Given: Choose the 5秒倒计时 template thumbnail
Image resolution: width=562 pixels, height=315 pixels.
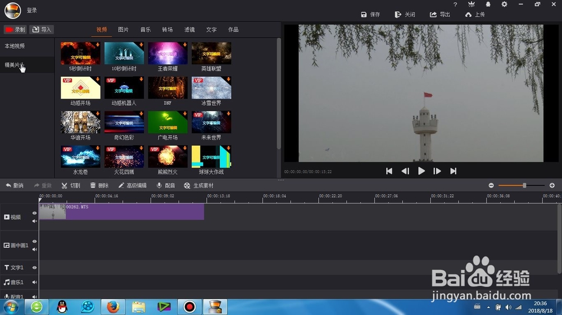Looking at the screenshot, I should pos(80,53).
